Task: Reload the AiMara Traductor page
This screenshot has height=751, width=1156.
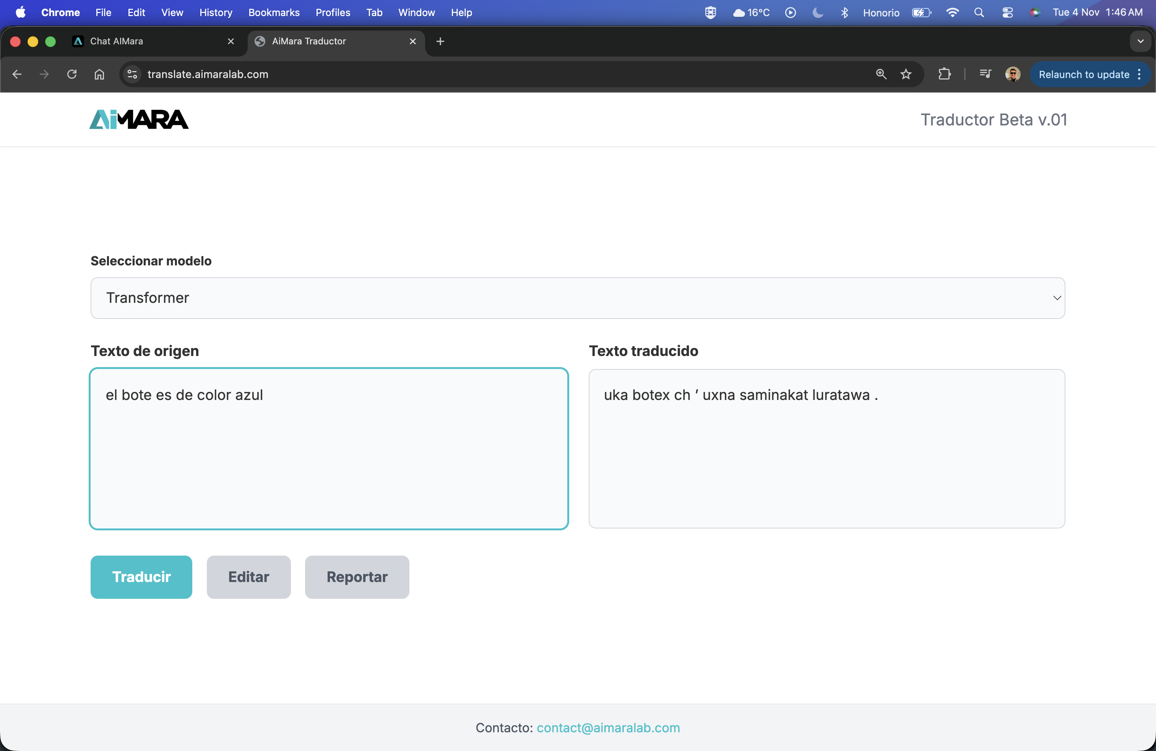Action: coord(71,74)
